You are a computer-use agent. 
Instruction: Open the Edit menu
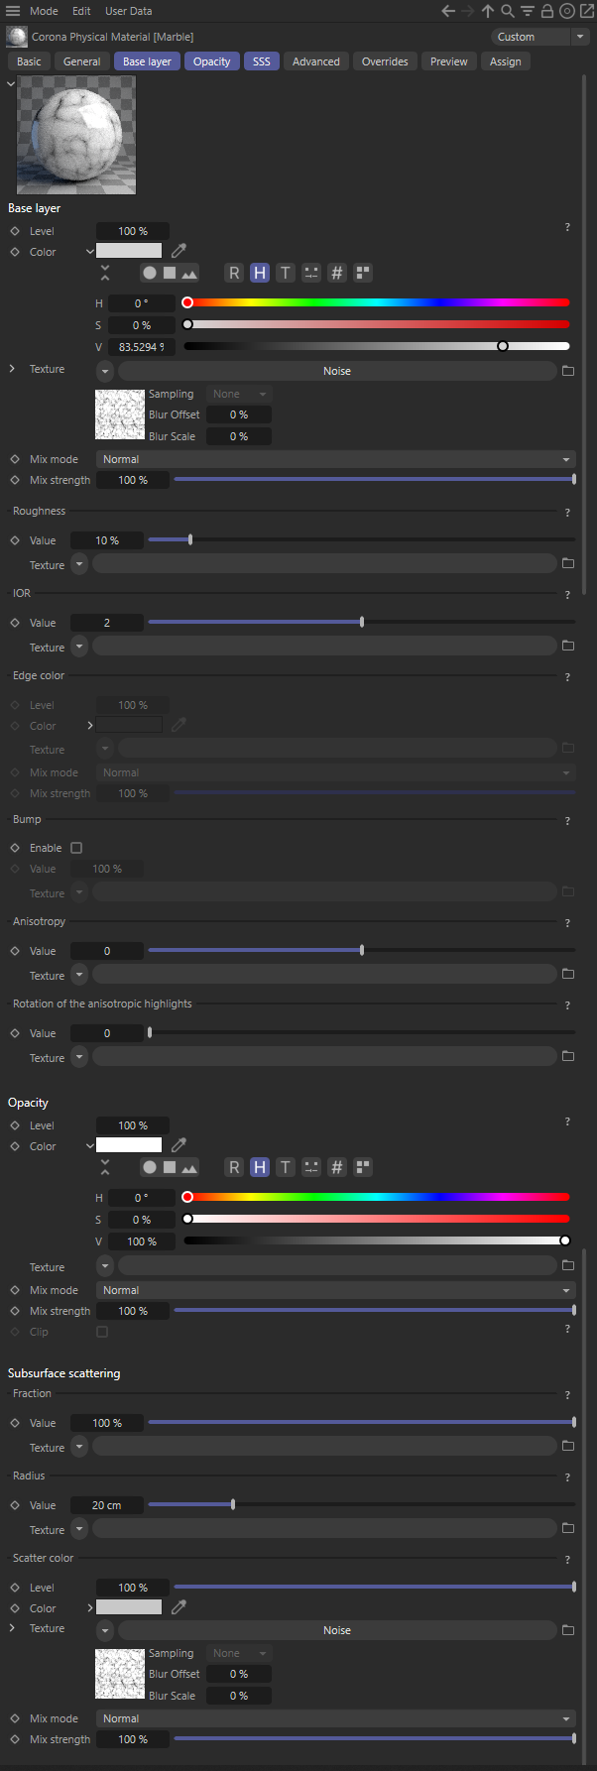81,11
